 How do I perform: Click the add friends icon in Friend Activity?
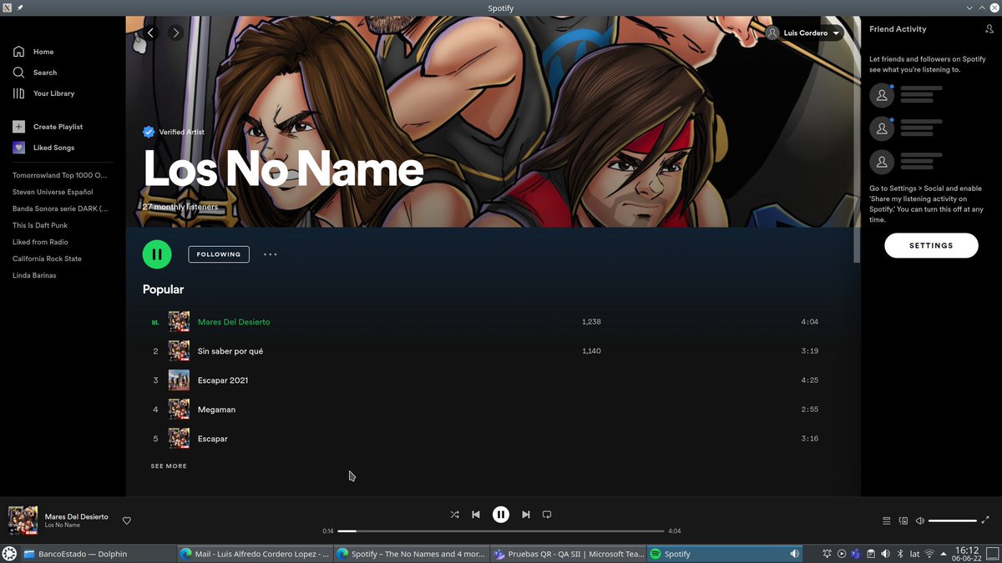coord(989,29)
